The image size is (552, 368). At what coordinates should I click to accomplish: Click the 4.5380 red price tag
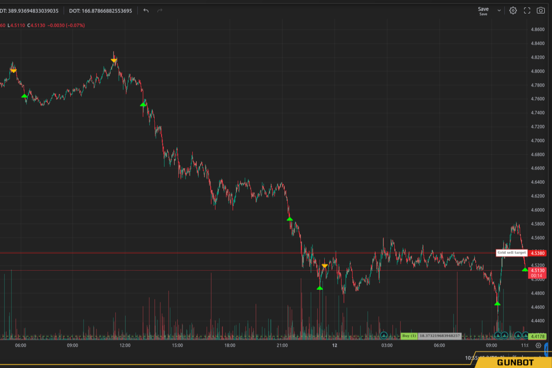[537, 253]
